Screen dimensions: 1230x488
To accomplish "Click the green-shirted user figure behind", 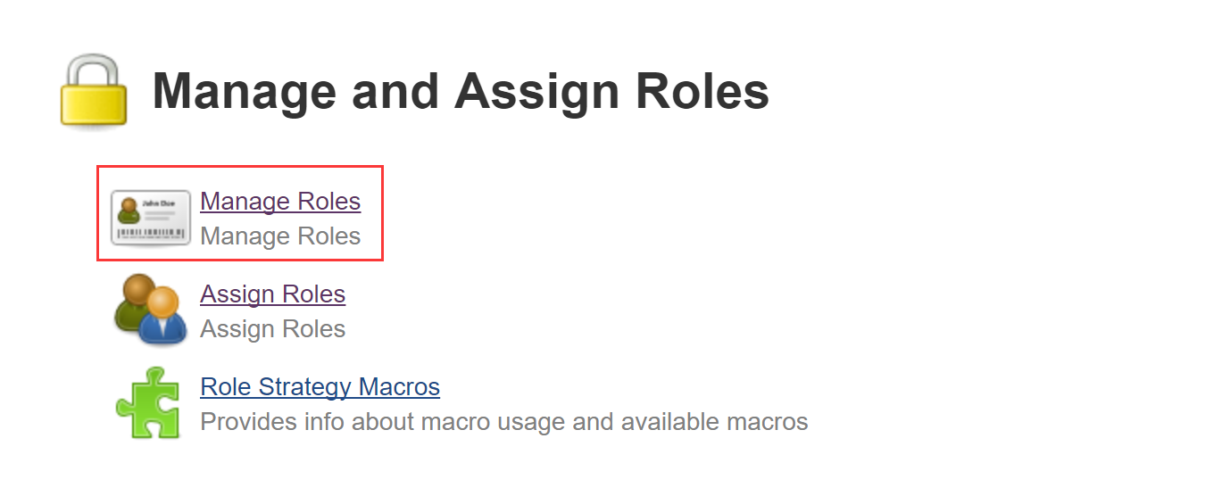I will coord(132,303).
